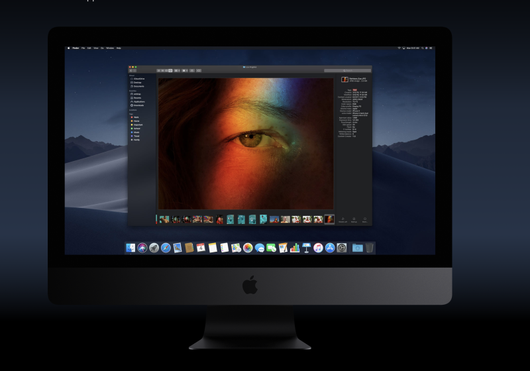The height and width of the screenshot is (371, 530).
Task: Open Notes from the Dock
Action: click(213, 248)
